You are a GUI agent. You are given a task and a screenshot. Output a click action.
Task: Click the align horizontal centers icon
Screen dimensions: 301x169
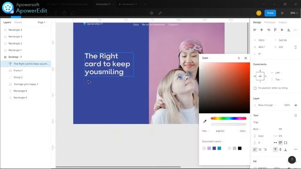click(261, 30)
